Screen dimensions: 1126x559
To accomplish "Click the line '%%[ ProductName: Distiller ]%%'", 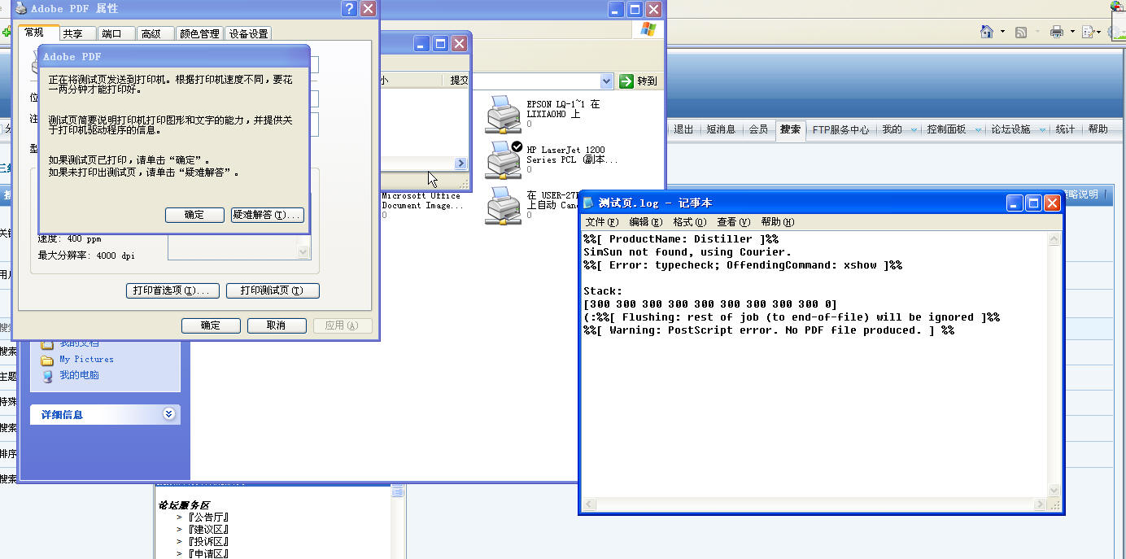I will coord(681,239).
